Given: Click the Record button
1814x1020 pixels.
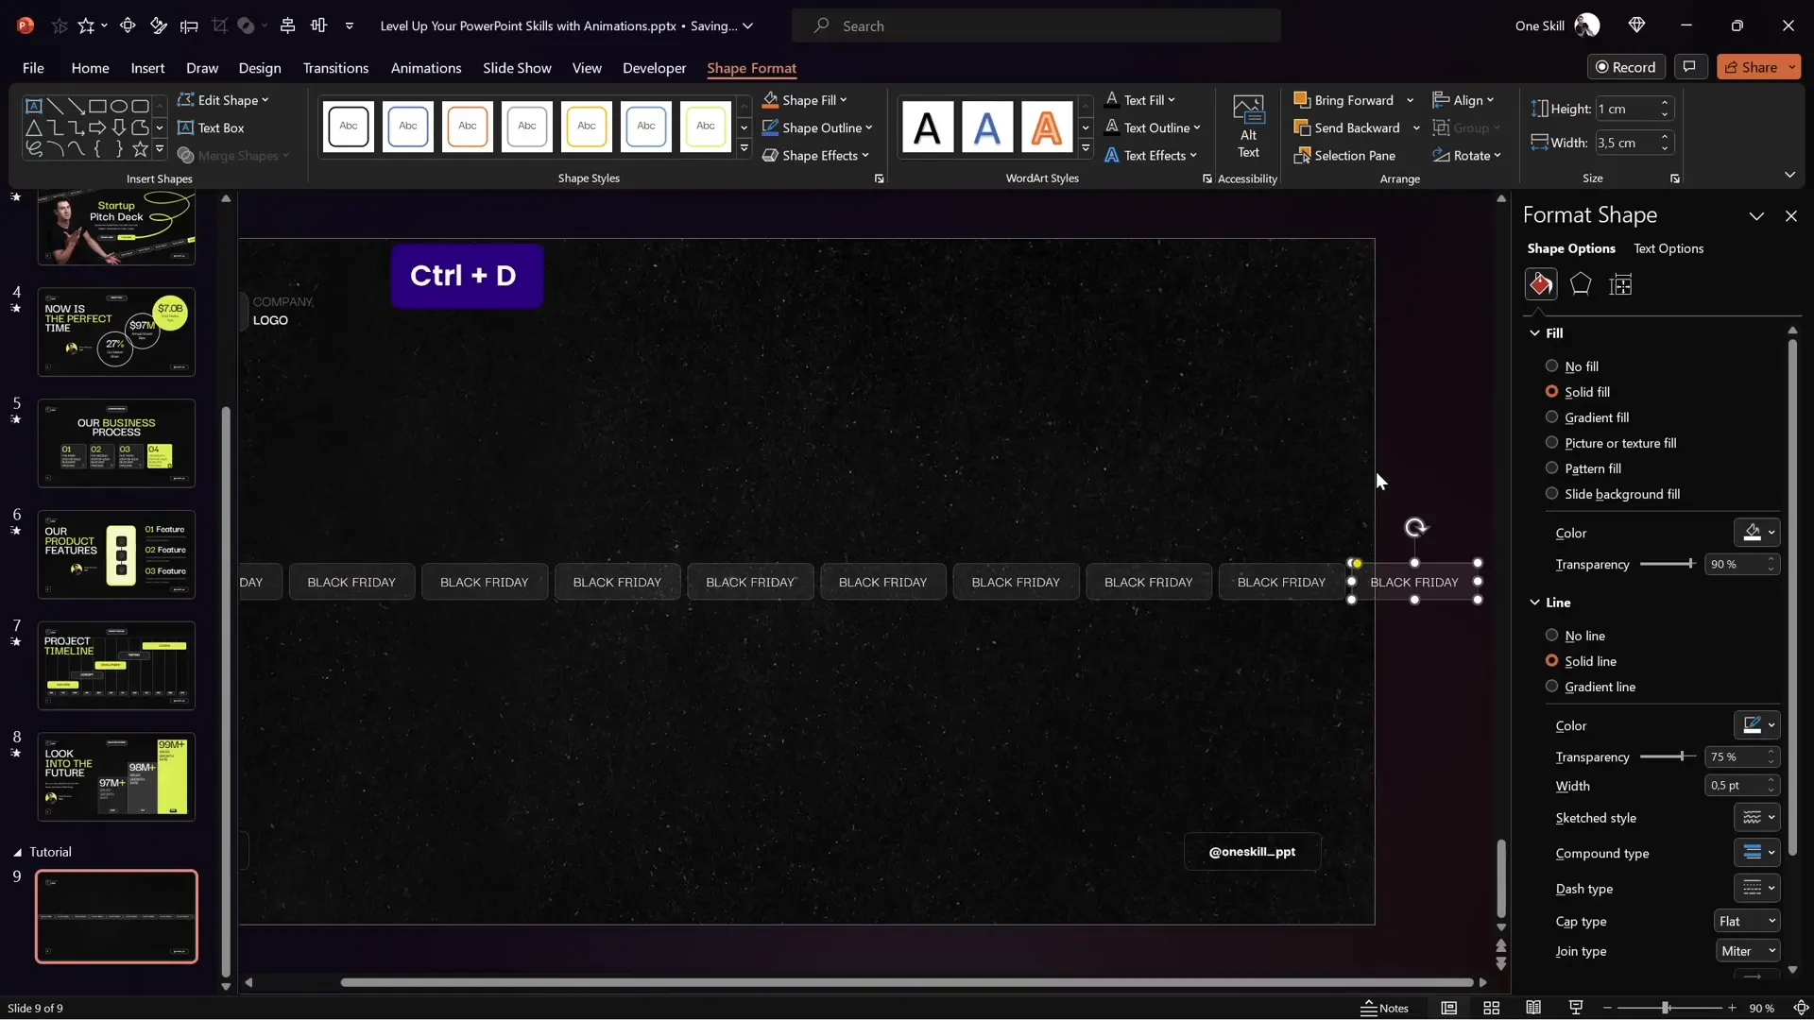Looking at the screenshot, I should [x=1625, y=67].
